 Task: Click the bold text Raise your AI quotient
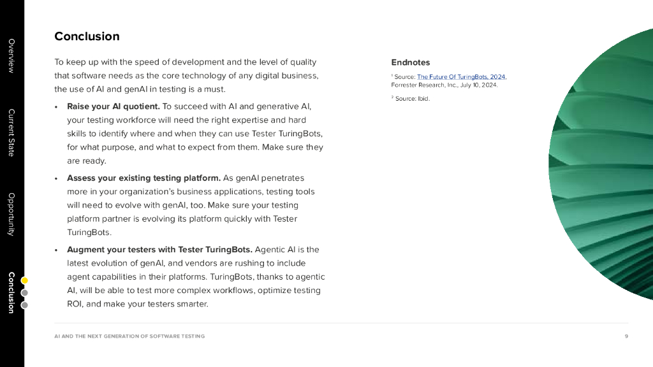tap(114, 106)
